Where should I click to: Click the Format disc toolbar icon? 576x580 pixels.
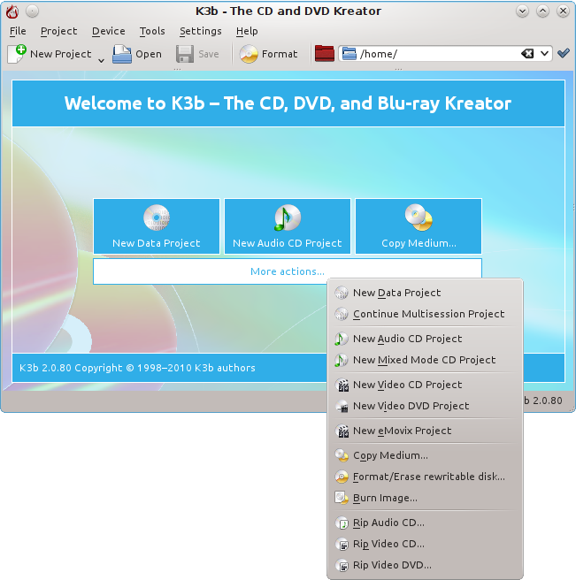coord(249,54)
